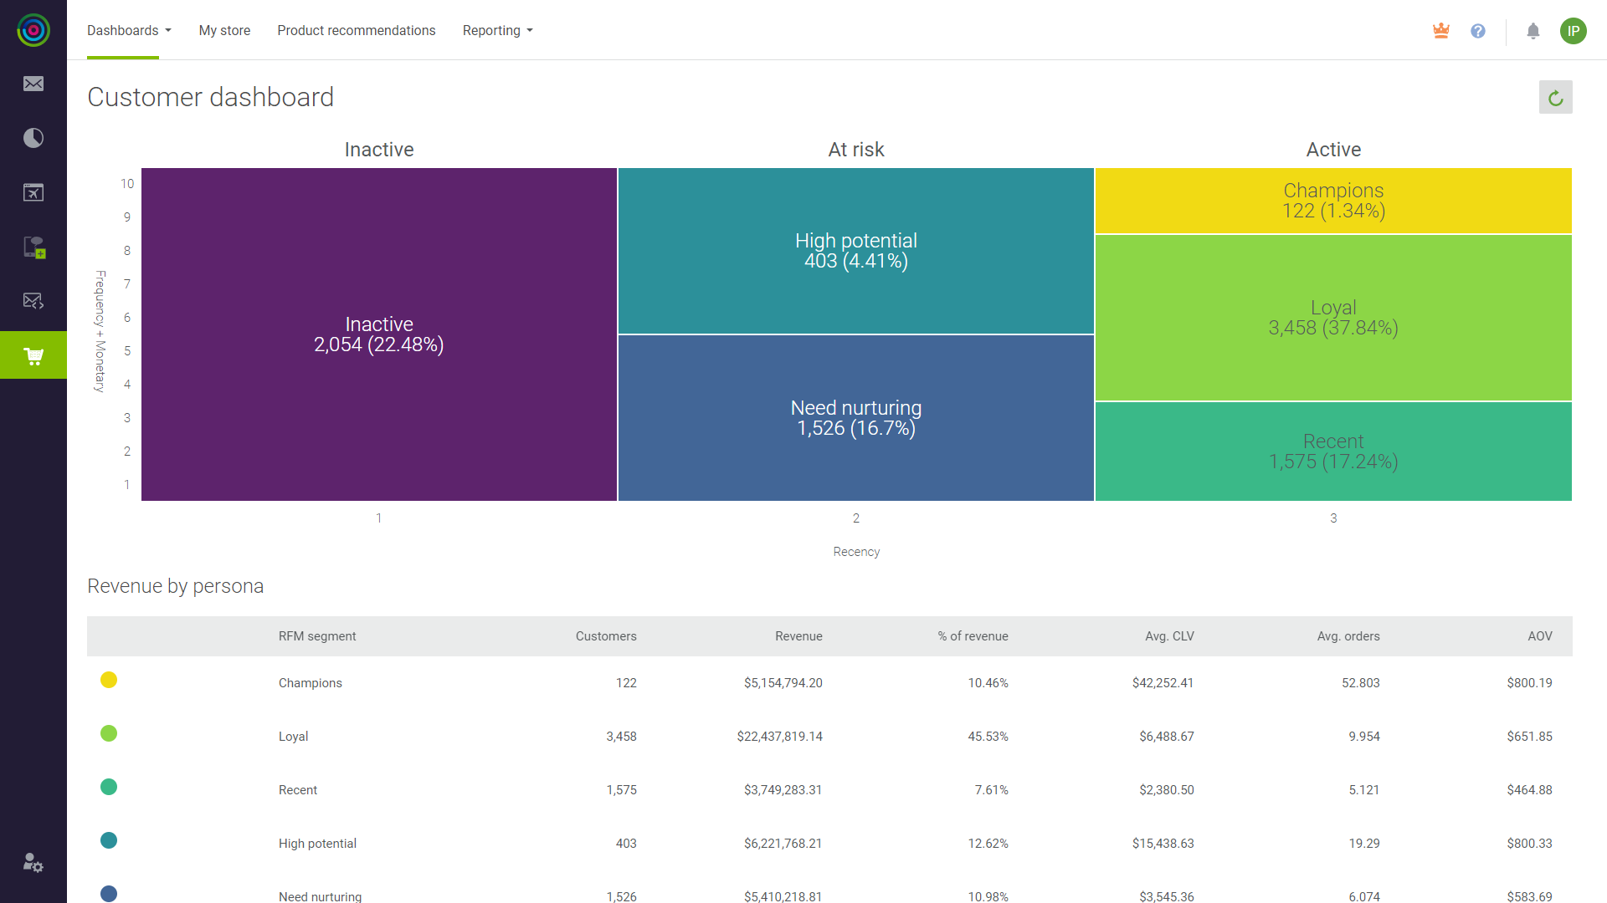Select the Need nurturing segment block
The image size is (1607, 903).
coord(855,418)
